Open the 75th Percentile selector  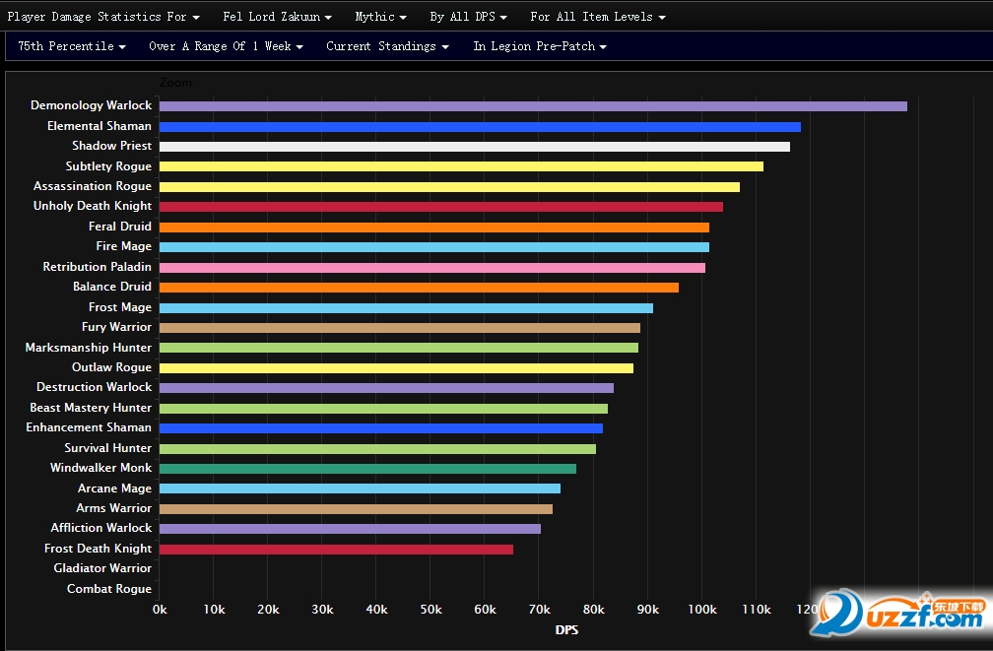click(x=72, y=46)
